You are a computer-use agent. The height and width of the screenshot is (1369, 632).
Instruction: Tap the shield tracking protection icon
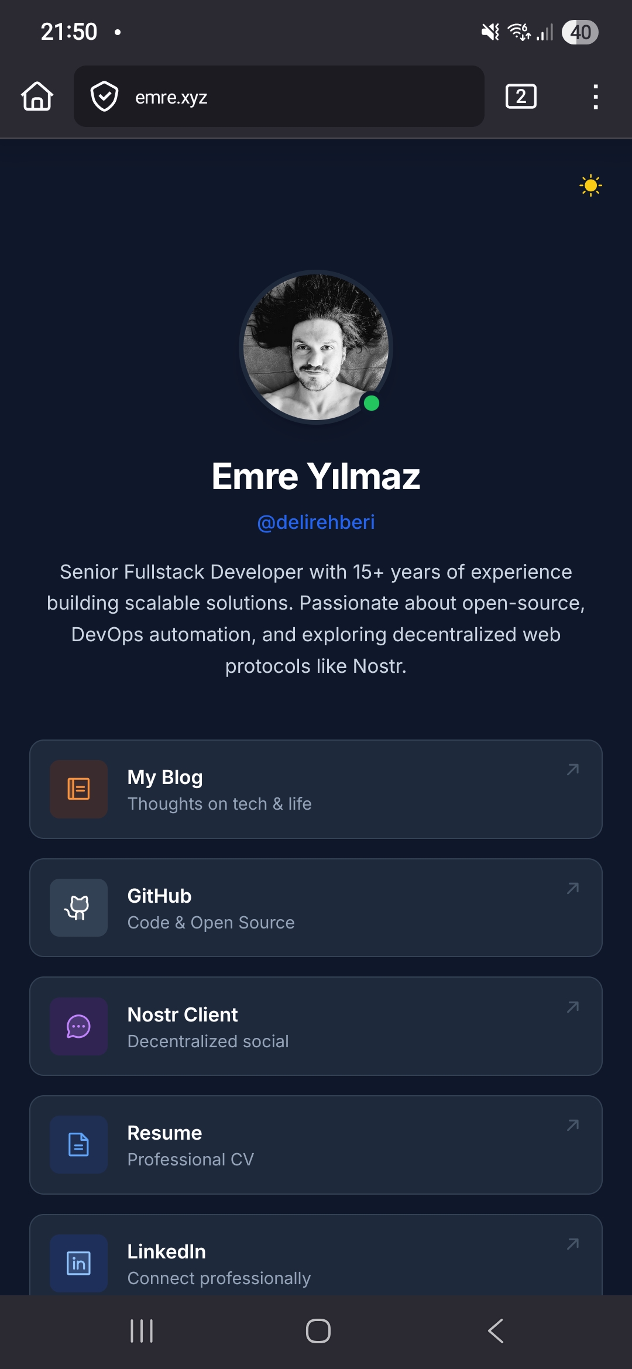104,97
